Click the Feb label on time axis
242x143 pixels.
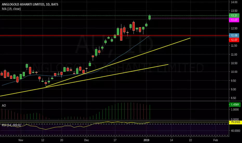[x=216, y=140]
